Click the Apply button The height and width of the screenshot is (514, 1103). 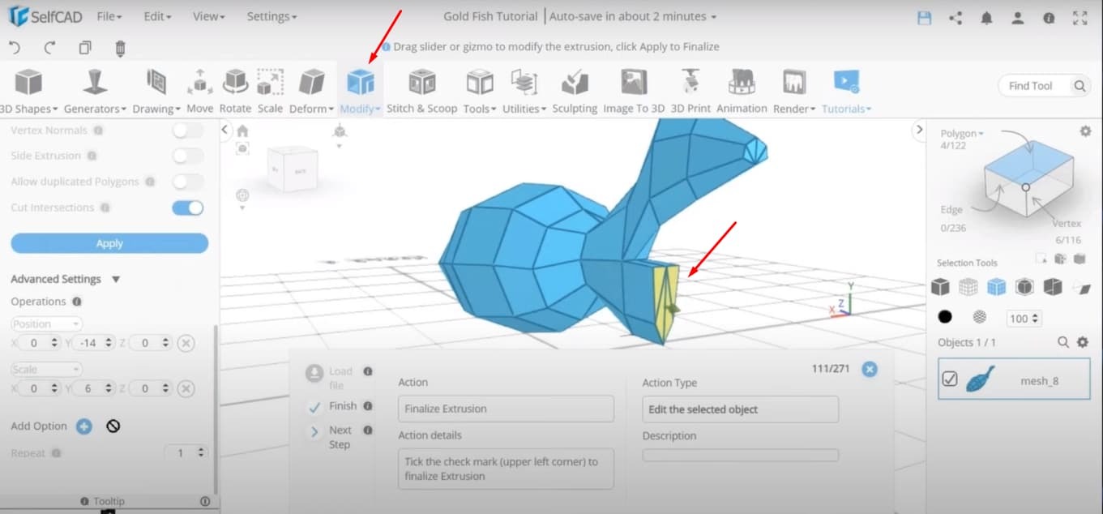[109, 242]
